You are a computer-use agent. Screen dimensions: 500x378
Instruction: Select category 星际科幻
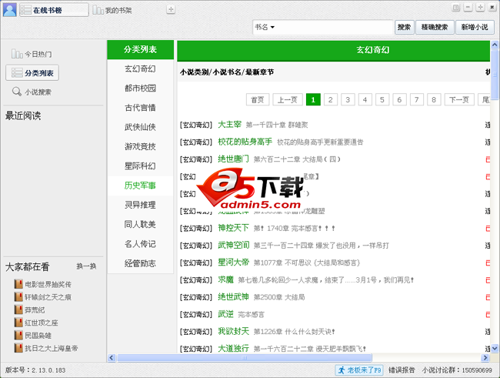coord(140,166)
